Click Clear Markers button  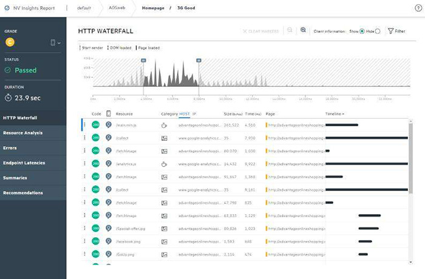(x=260, y=32)
